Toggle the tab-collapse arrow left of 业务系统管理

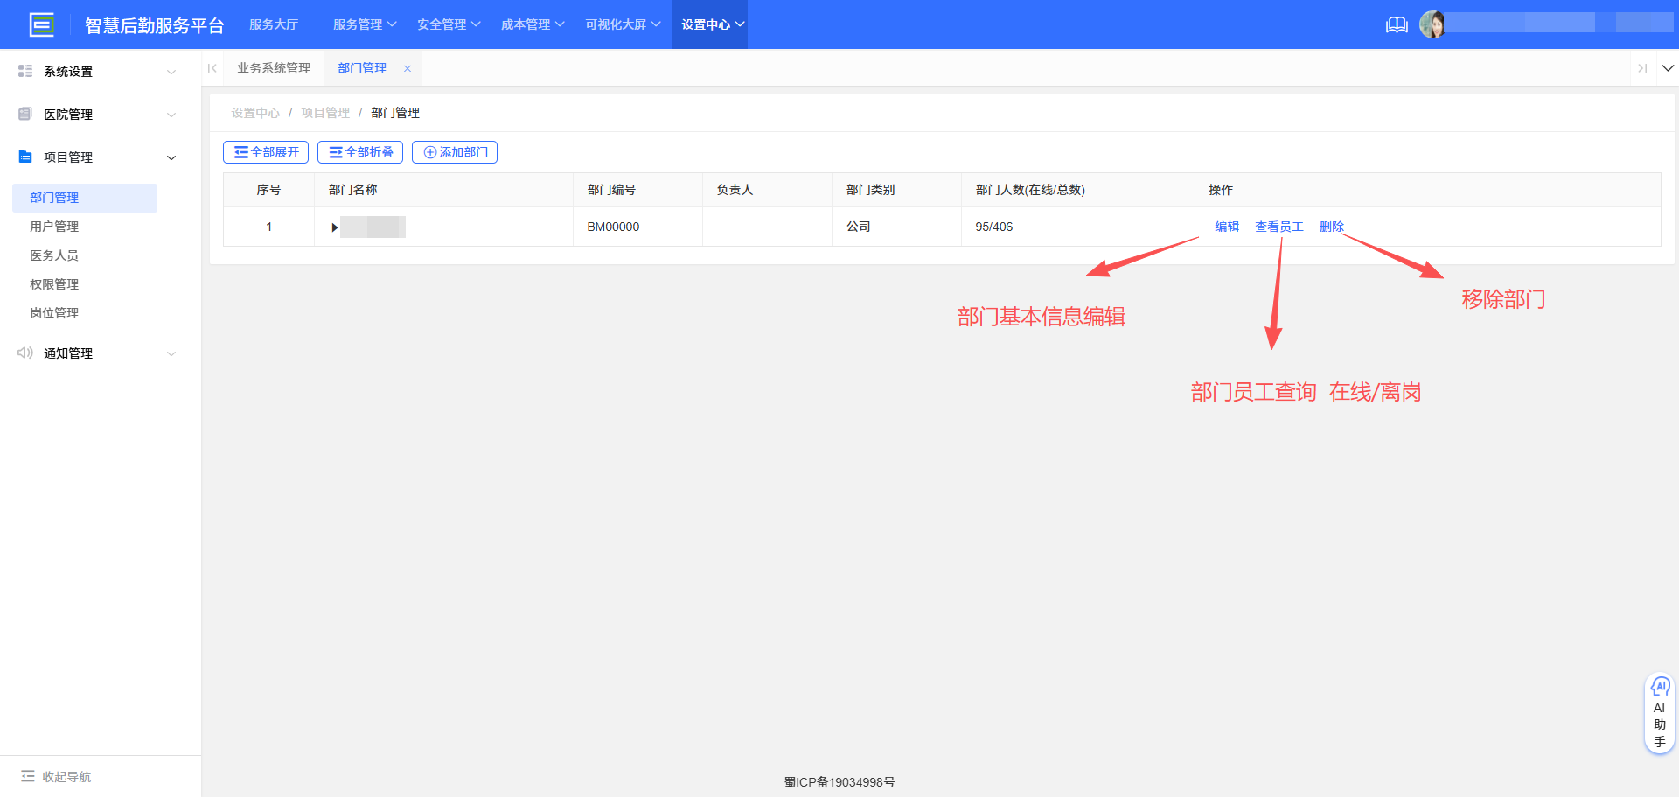(212, 67)
